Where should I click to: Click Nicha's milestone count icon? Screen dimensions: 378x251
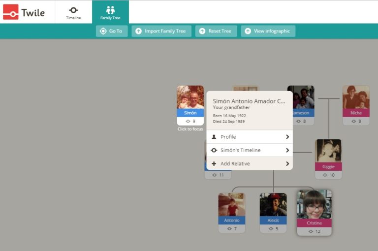coord(353,121)
